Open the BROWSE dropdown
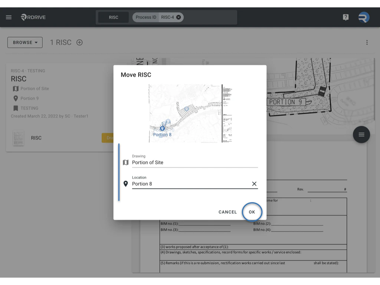Screen dimensions: 380x285 tap(24, 42)
